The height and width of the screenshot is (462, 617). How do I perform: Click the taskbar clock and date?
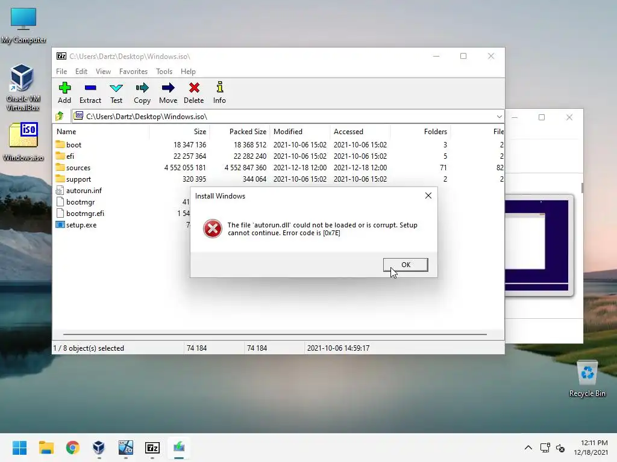(x=590, y=448)
